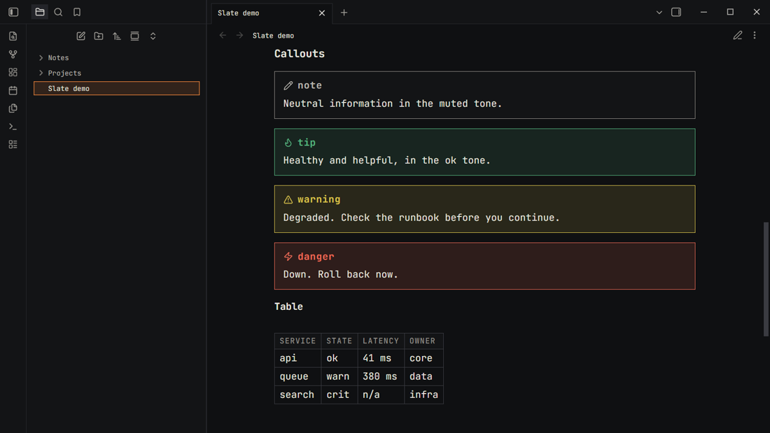Open the bookmarks pane
Image resolution: width=770 pixels, height=433 pixels.
tap(77, 13)
